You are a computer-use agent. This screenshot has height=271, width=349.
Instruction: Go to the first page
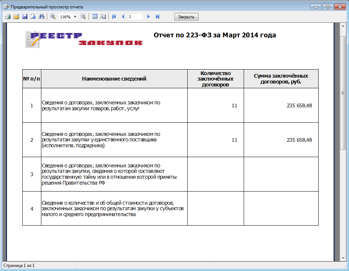point(114,17)
